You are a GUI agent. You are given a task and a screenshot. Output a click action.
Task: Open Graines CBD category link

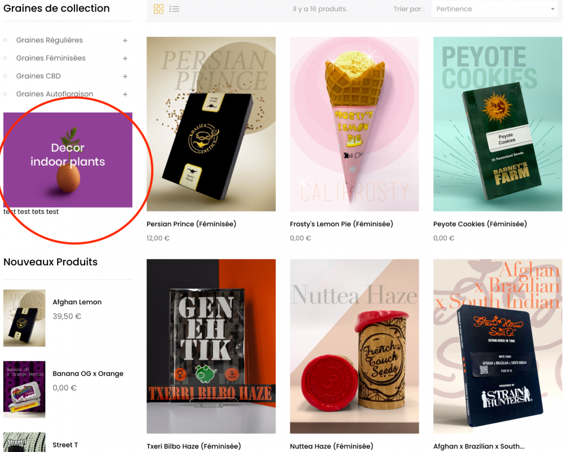(x=38, y=76)
